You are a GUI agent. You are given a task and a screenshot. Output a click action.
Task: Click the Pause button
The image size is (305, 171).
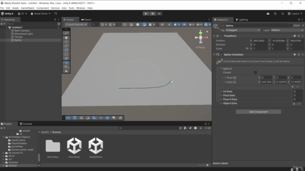coord(152,14)
